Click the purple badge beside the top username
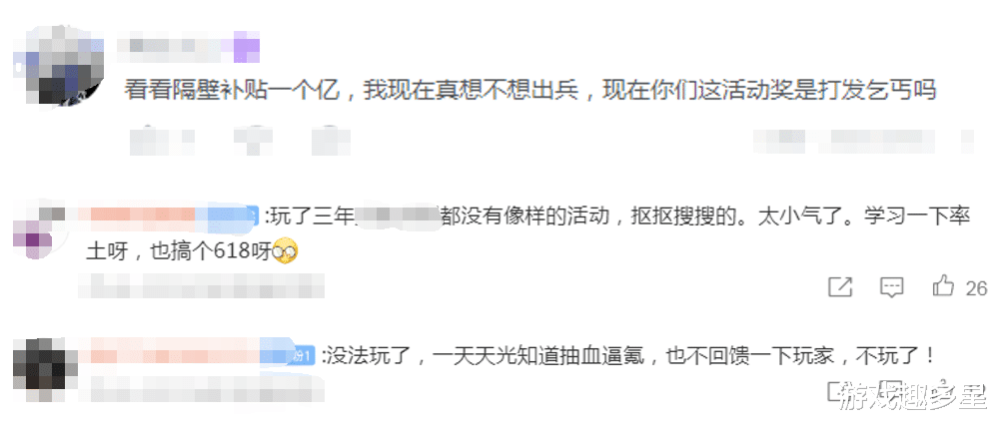The height and width of the screenshot is (431, 1003). [x=247, y=49]
